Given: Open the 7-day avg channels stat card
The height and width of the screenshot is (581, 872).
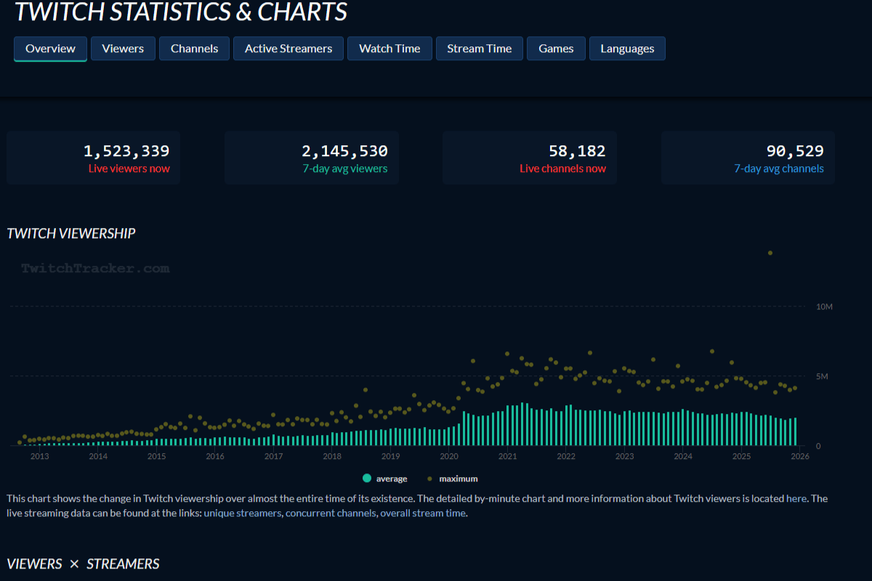Looking at the screenshot, I should 747,158.
